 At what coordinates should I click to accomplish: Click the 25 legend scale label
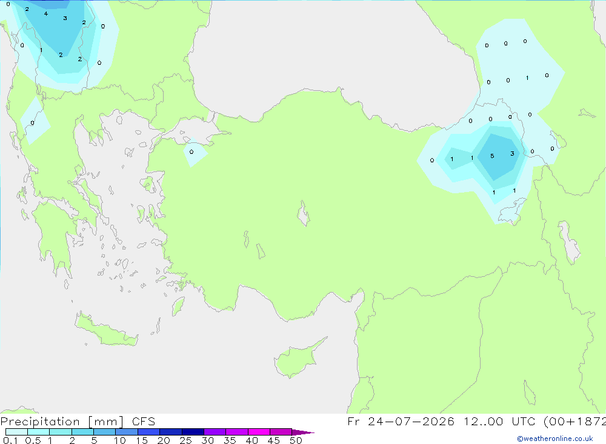[x=186, y=440]
